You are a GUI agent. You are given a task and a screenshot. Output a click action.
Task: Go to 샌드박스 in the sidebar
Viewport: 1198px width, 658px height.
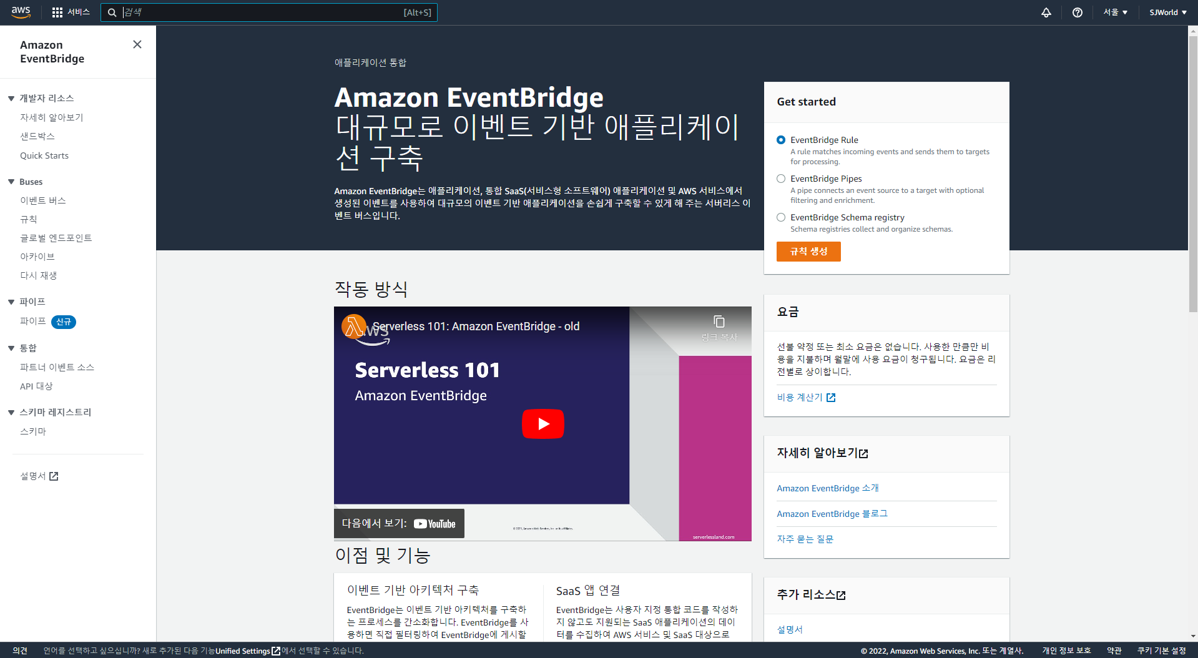point(37,136)
